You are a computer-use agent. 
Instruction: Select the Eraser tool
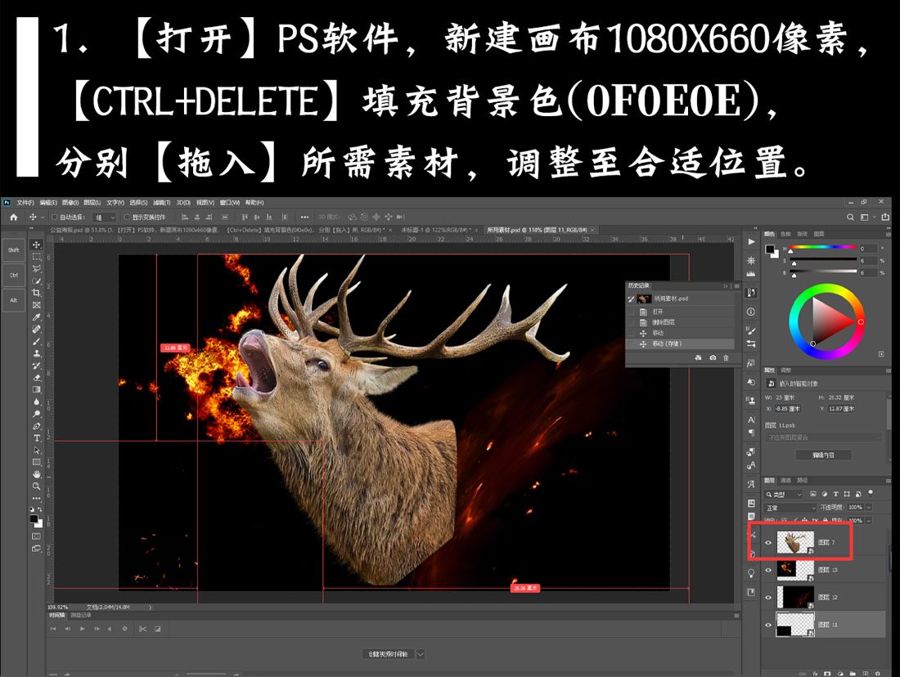(36, 378)
